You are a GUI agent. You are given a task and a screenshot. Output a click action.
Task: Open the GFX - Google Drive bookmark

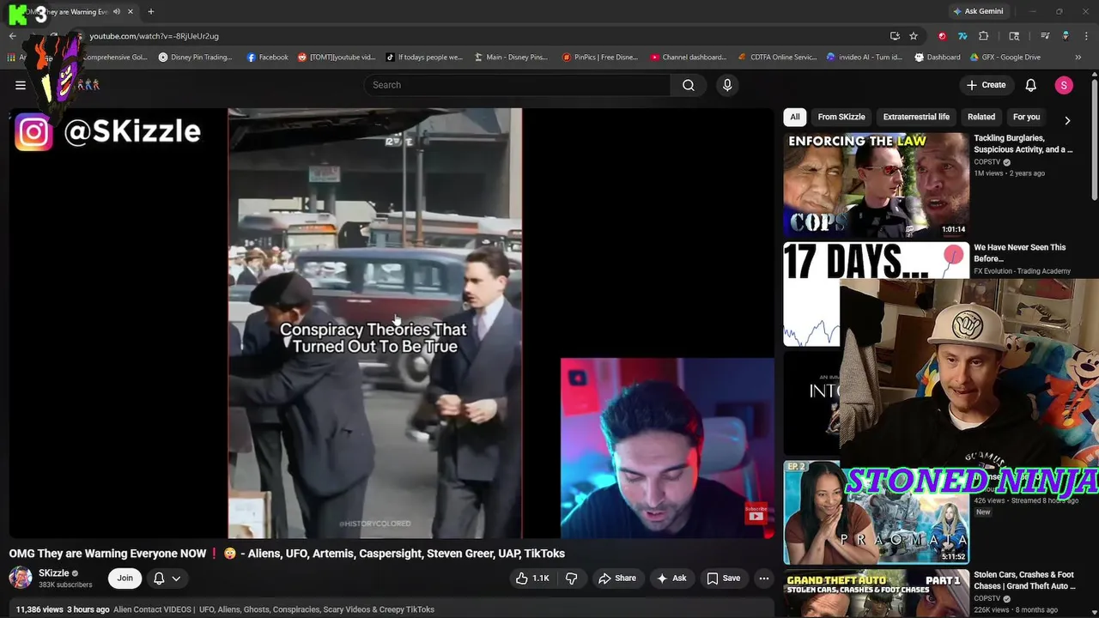pos(1005,58)
